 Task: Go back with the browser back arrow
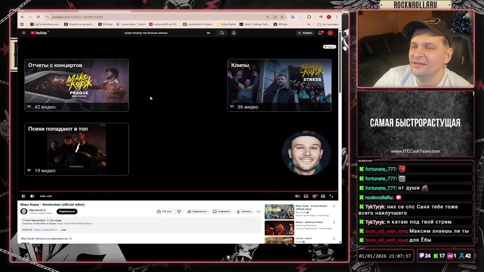pyautogui.click(x=22, y=17)
